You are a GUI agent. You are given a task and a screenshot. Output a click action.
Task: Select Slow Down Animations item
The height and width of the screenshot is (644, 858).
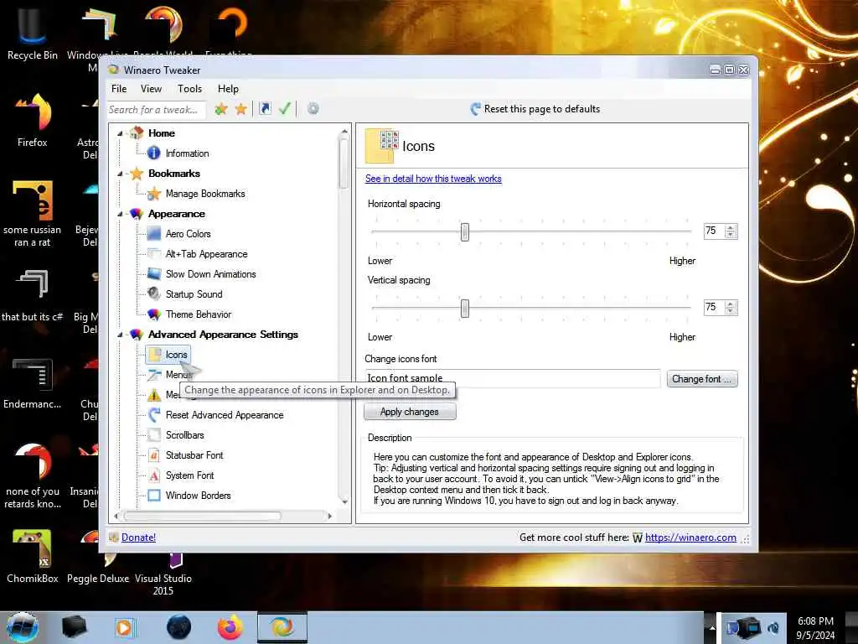[210, 274]
